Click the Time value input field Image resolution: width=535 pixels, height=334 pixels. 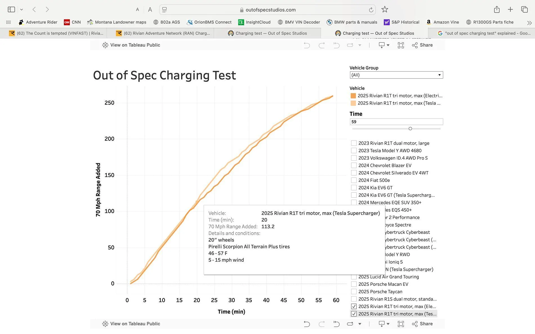(396, 122)
